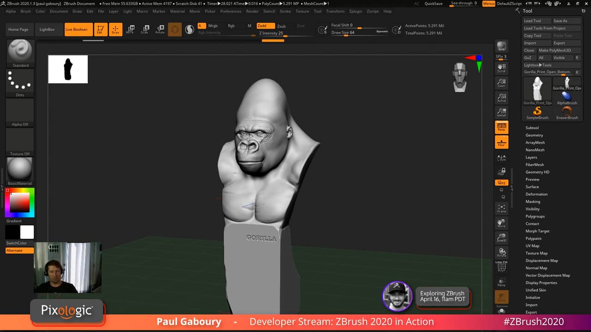Open the Stroke menu

coord(285,11)
